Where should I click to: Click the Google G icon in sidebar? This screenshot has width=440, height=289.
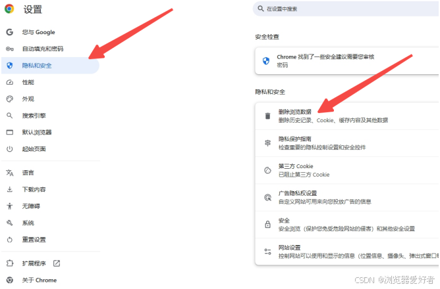click(x=9, y=32)
